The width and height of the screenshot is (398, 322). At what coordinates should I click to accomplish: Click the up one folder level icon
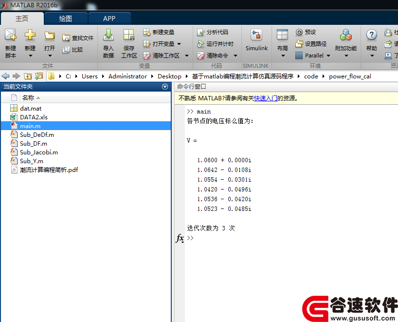pyautogui.click(x=28, y=76)
